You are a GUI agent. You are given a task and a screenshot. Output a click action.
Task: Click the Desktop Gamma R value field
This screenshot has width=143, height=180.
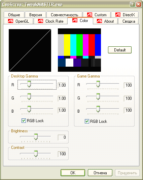pyautogui.click(x=62, y=85)
